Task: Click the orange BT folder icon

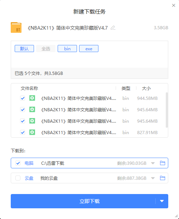Action: click(x=16, y=27)
